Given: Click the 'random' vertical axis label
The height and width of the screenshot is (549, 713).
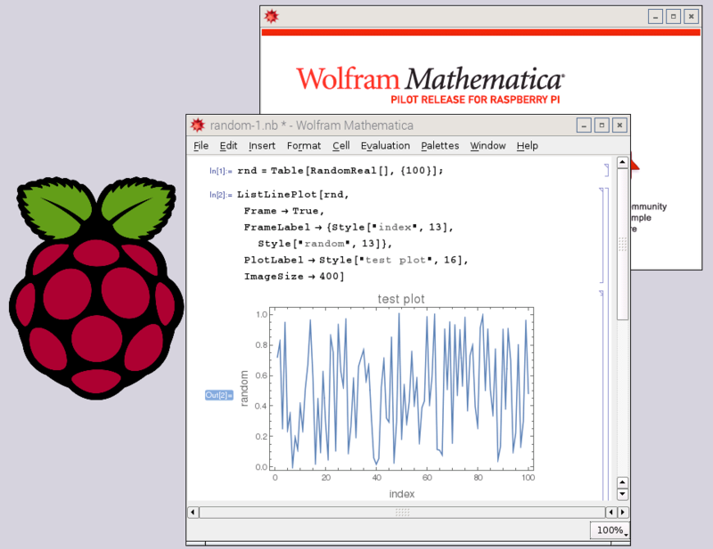Looking at the screenshot, I should pos(244,388).
